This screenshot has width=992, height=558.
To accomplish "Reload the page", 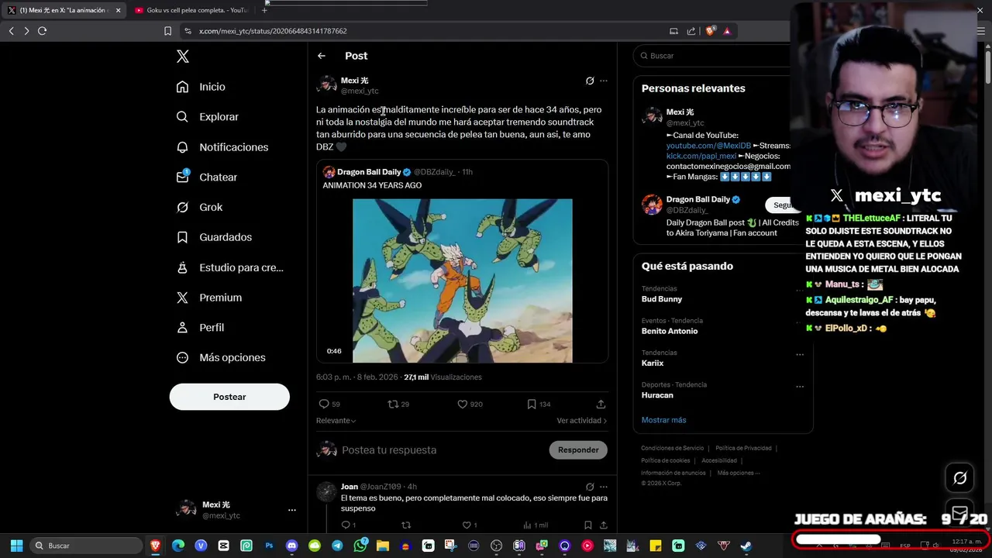I will pos(42,31).
